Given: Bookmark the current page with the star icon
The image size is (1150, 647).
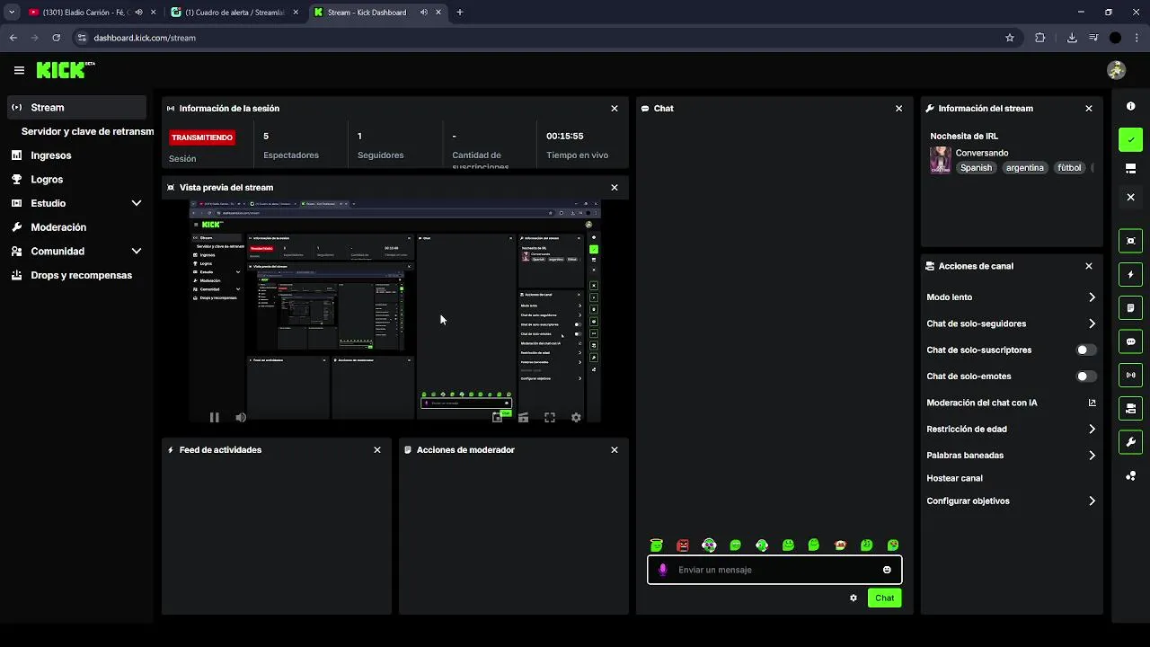Looking at the screenshot, I should [1010, 38].
